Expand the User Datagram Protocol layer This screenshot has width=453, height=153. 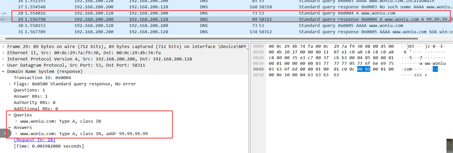pyautogui.click(x=3, y=65)
